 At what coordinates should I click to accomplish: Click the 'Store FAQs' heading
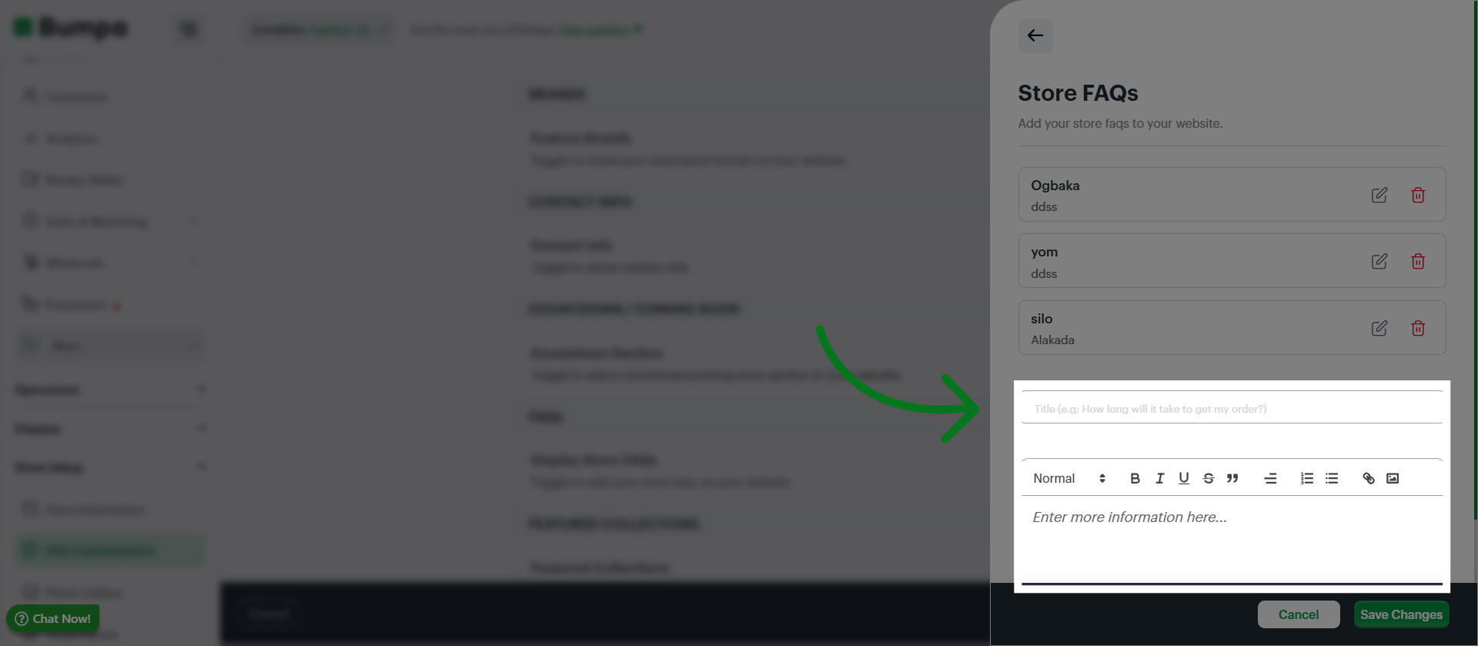click(x=1078, y=93)
